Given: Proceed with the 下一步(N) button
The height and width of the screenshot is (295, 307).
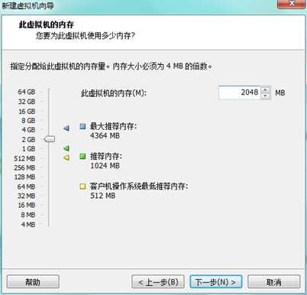Looking at the screenshot, I should tap(216, 282).
